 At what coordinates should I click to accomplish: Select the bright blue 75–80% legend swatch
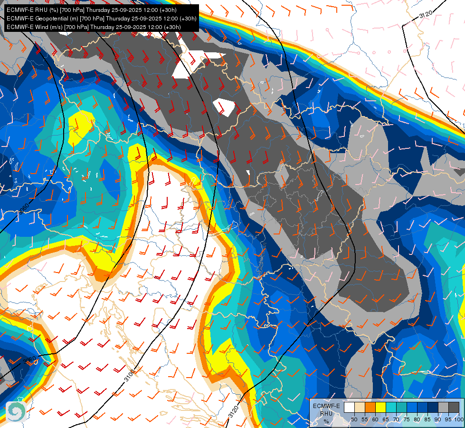click(x=412, y=407)
